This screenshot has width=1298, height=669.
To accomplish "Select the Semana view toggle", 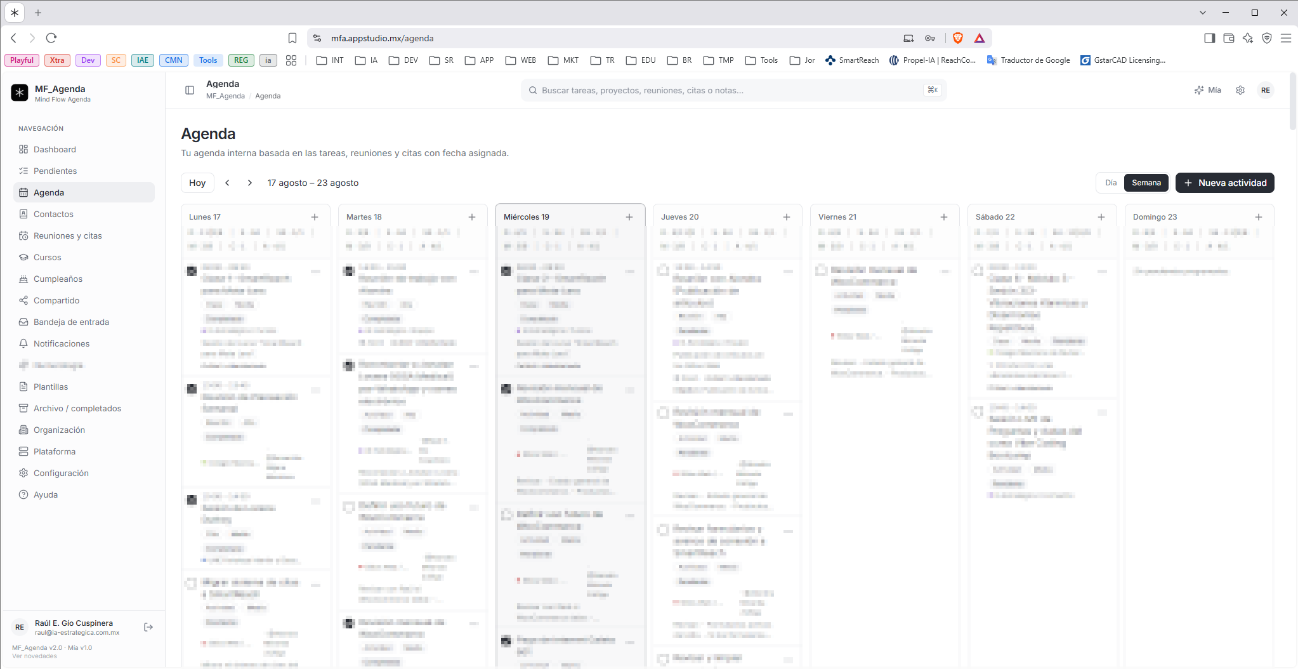I will 1146,183.
